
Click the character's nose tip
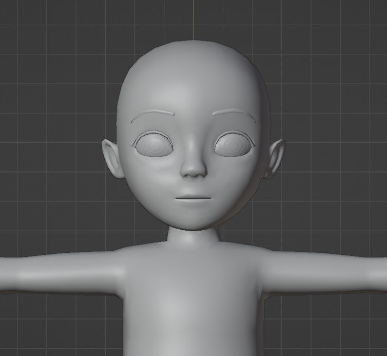[193, 171]
